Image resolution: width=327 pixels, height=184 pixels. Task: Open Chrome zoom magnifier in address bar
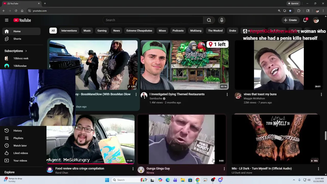point(279,11)
